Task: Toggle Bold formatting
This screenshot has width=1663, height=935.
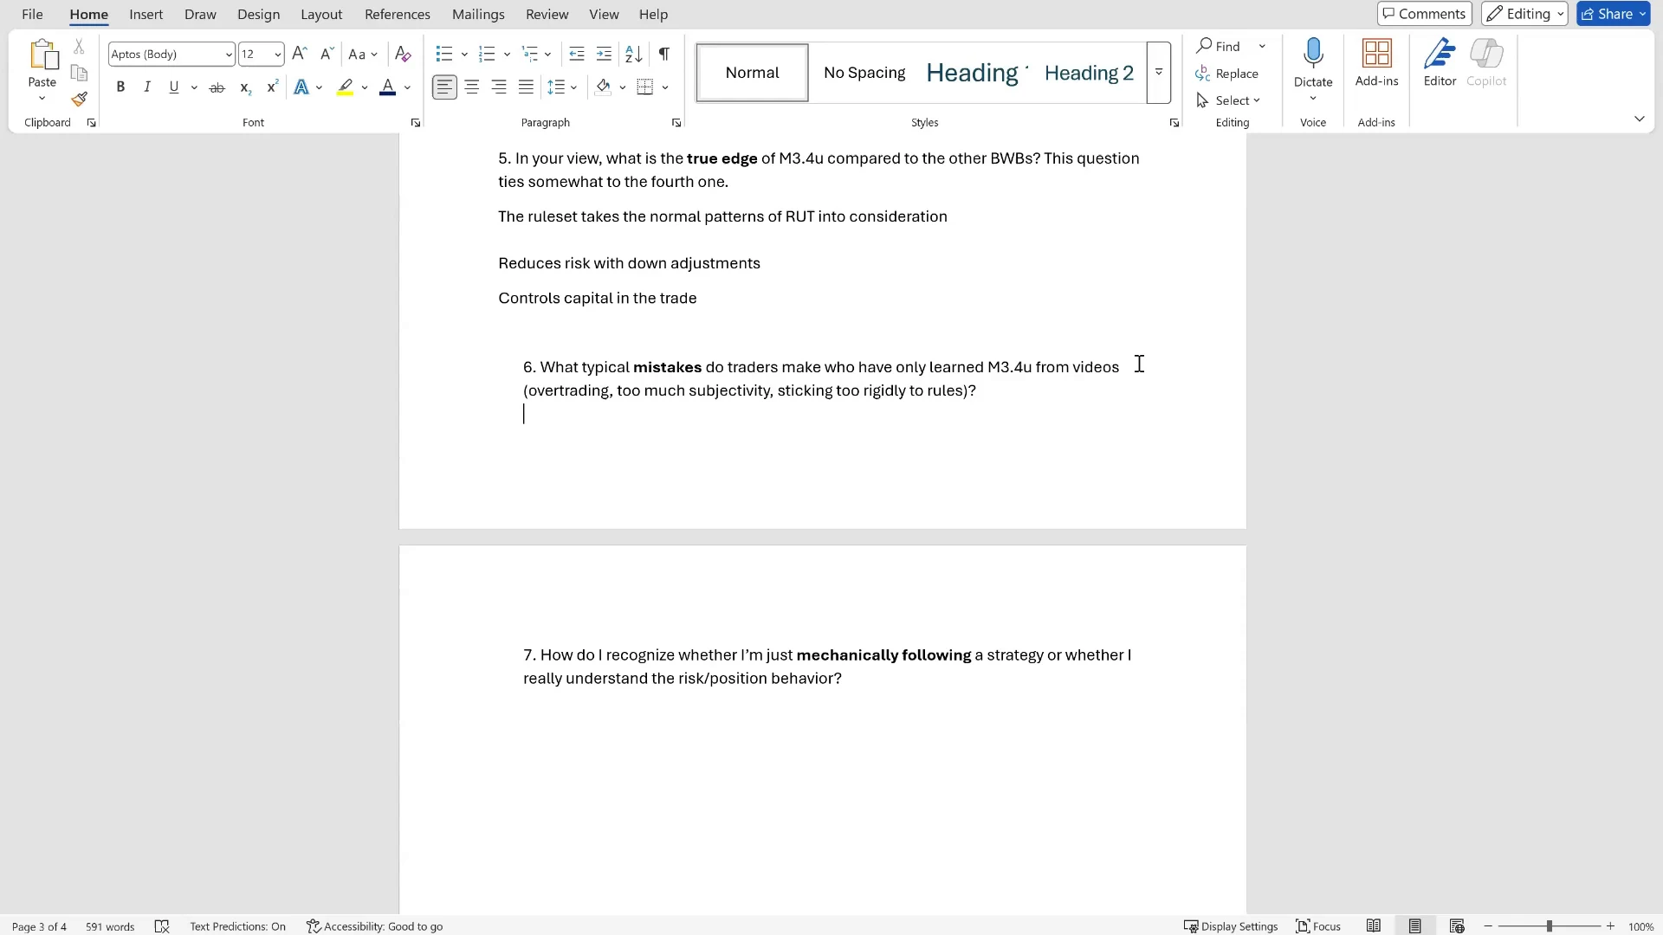Action: coord(120,87)
